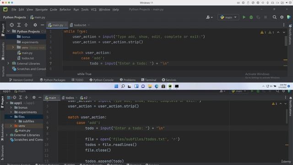293x165 pixels.
Task: Open the Navigate menu
Action: click(42, 9)
